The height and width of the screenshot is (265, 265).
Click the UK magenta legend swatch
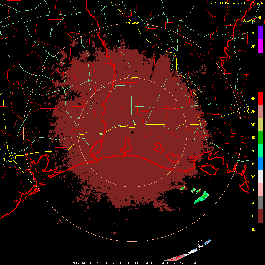point(260,46)
